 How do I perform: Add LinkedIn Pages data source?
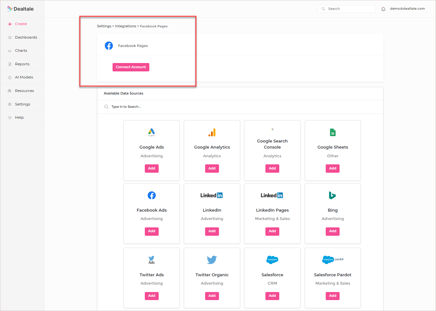click(272, 231)
